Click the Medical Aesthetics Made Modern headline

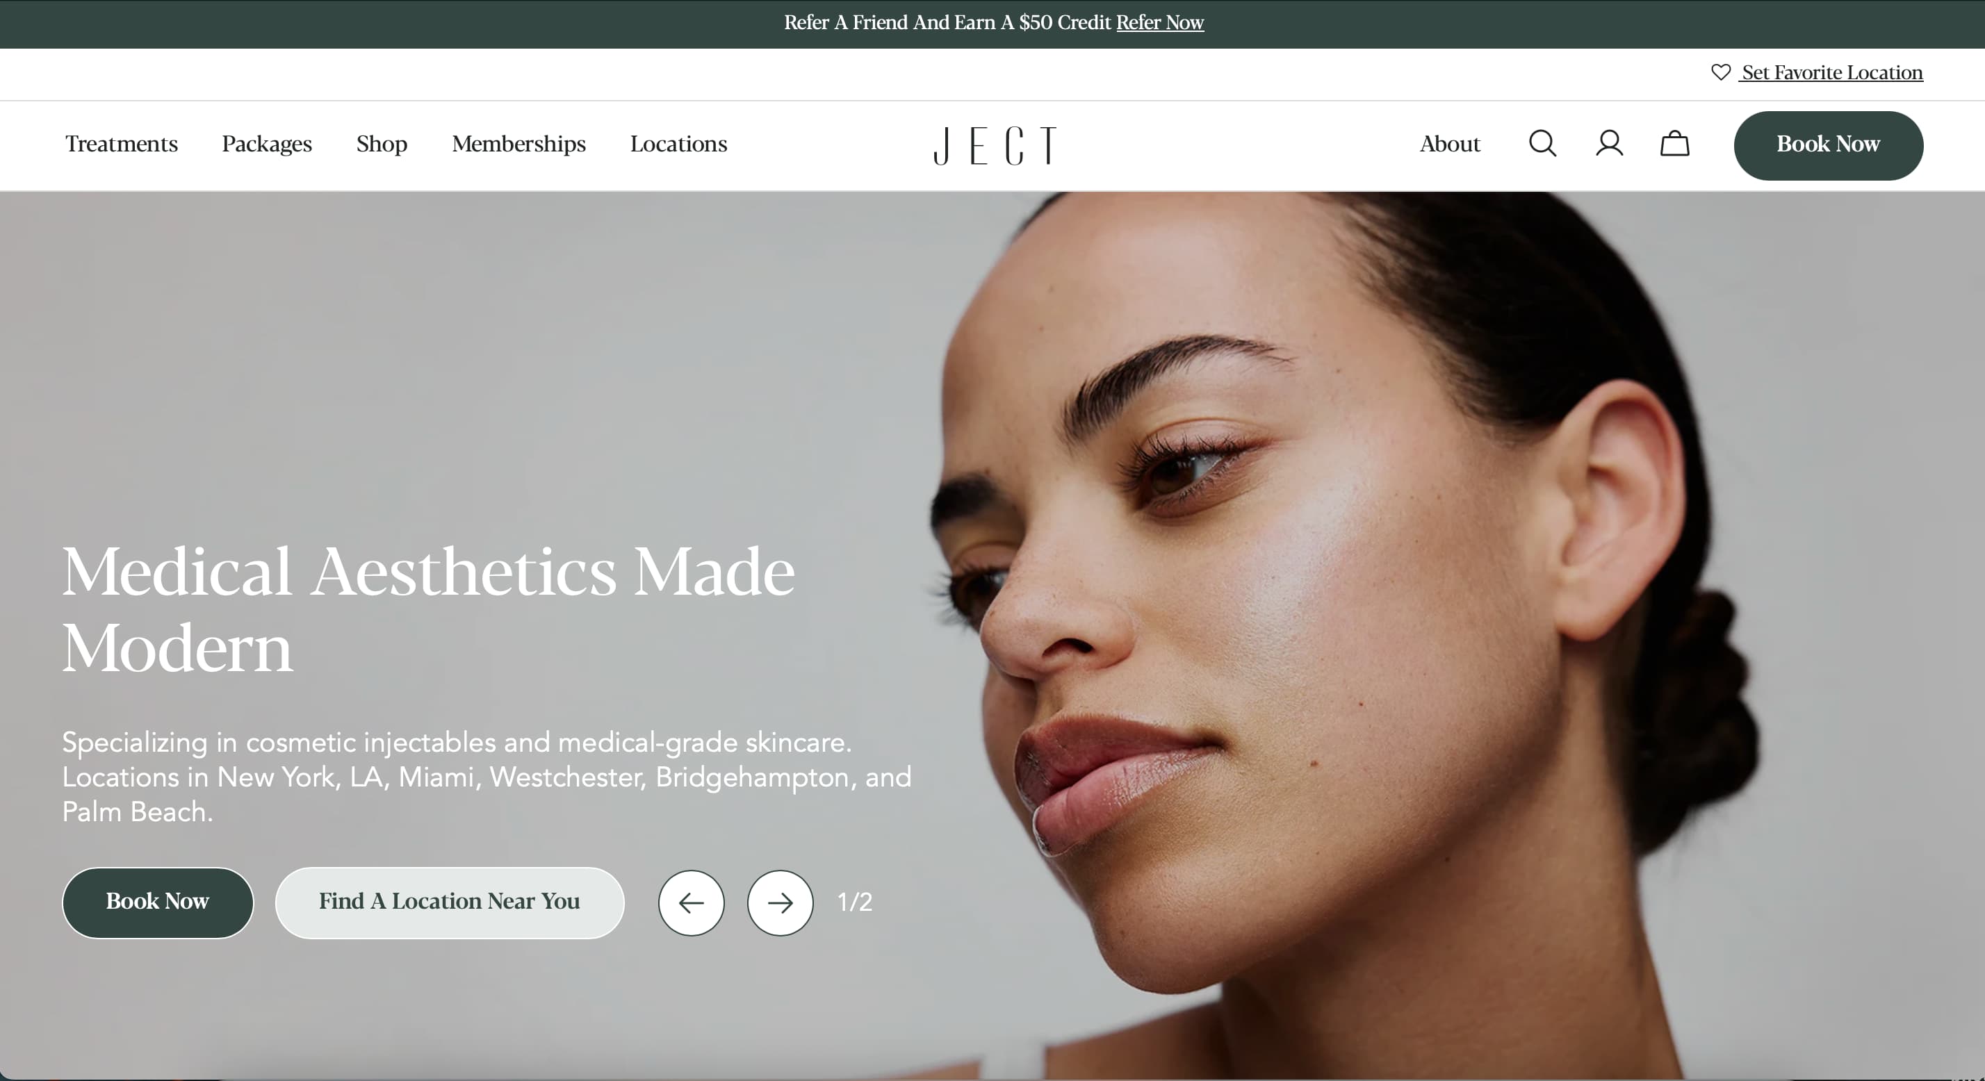[x=428, y=609]
